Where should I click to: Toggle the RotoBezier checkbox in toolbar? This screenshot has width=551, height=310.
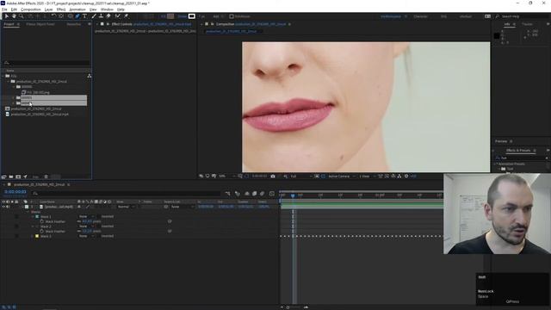pyautogui.click(x=232, y=16)
